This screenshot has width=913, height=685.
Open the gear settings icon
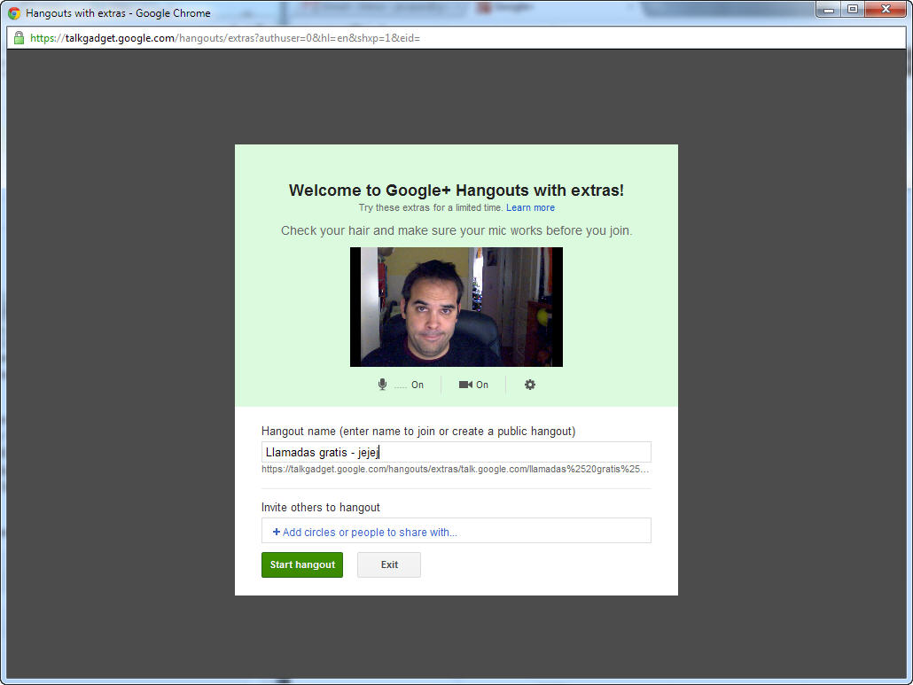point(530,385)
